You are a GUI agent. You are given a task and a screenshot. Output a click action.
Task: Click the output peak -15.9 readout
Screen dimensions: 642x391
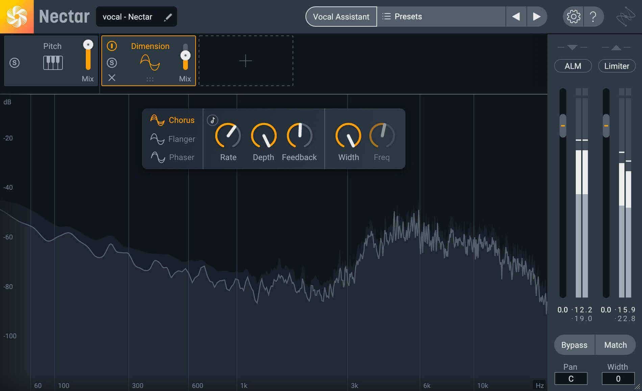625,310
